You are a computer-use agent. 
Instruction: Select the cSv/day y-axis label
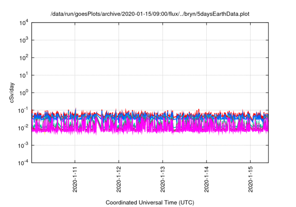click(12, 92)
